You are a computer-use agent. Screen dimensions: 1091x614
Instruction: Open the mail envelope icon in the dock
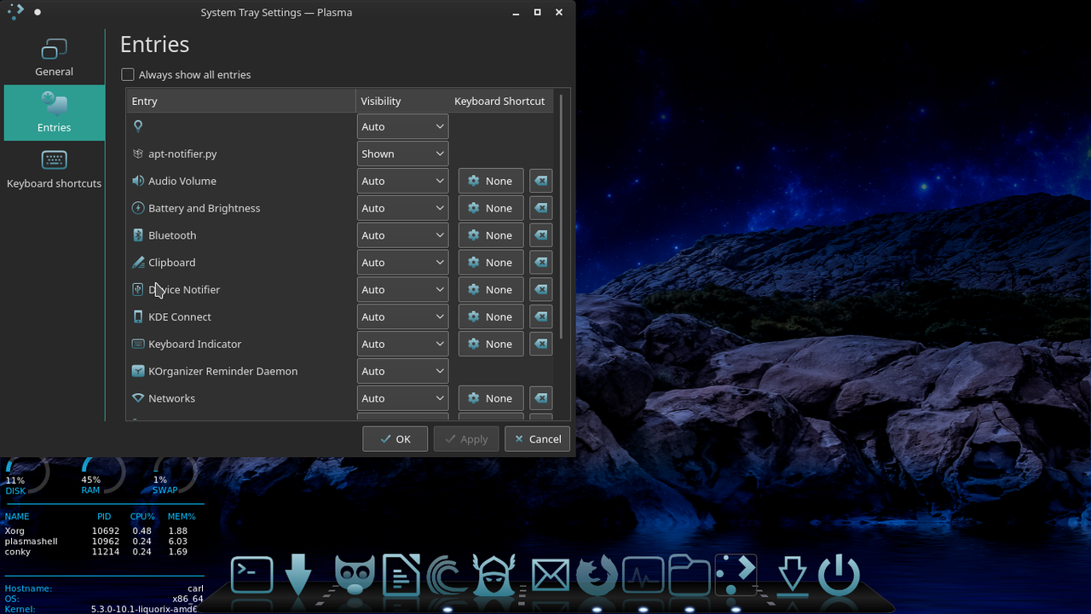coord(549,576)
